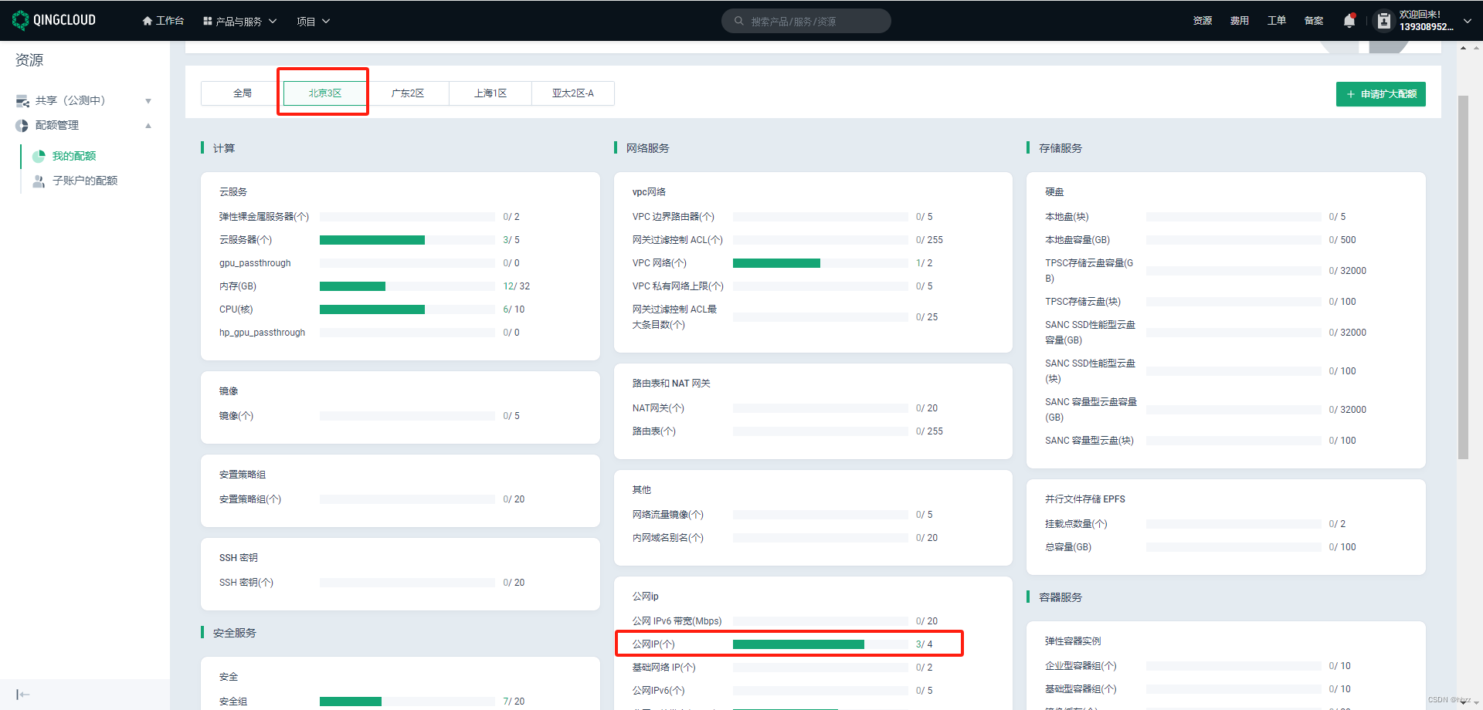1483x710 pixels.
Task: Click the SANC 容量型云盘(块) label
Action: click(1089, 441)
